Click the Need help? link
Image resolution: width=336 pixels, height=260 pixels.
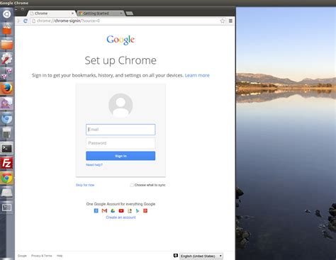click(94, 165)
